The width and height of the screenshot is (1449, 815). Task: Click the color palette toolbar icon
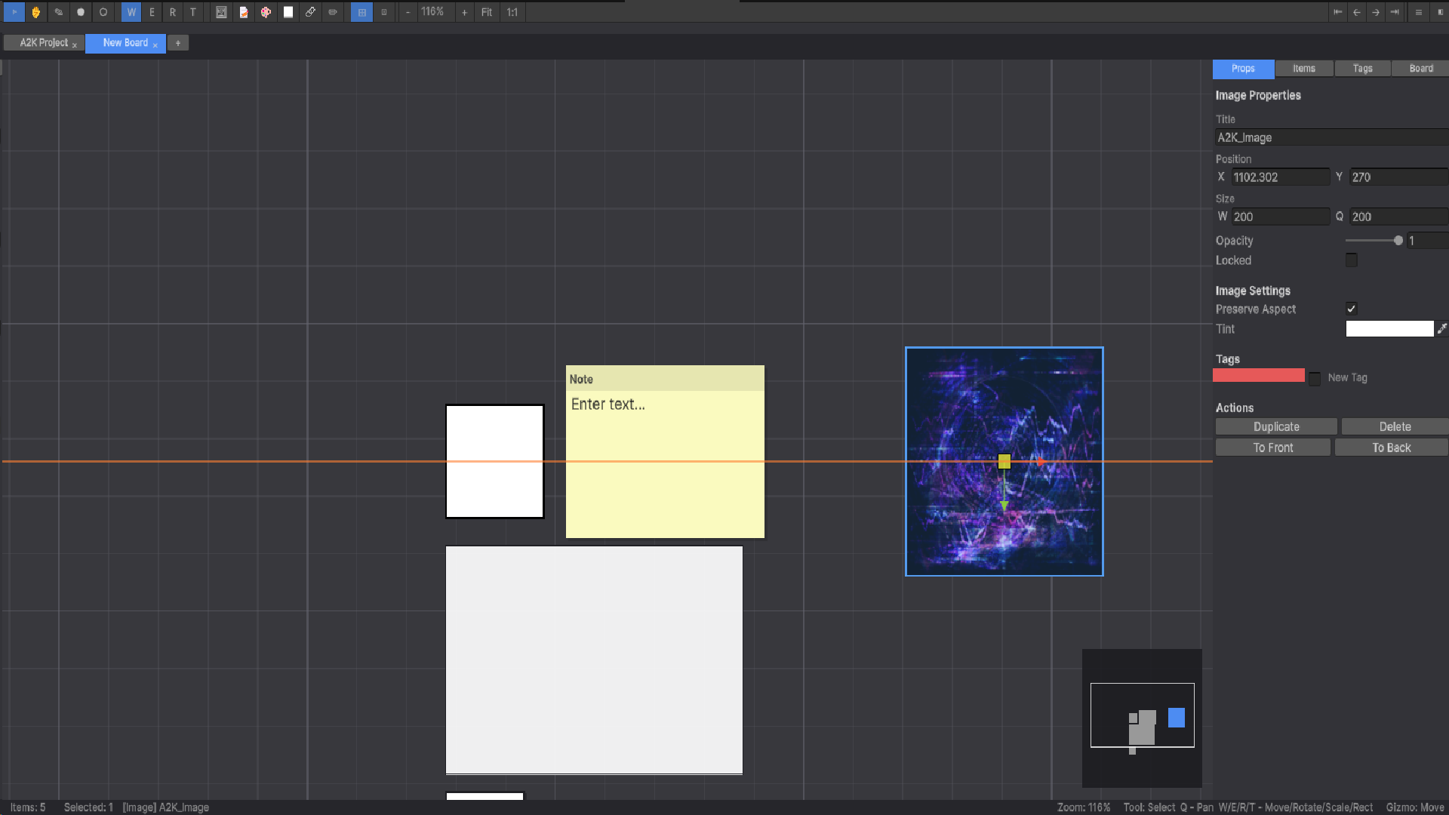point(266,12)
